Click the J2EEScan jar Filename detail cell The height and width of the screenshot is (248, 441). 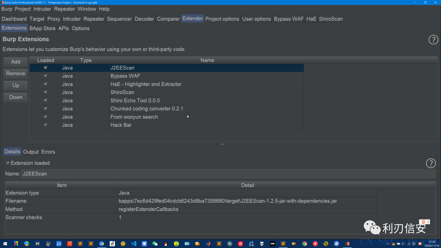tap(247, 201)
